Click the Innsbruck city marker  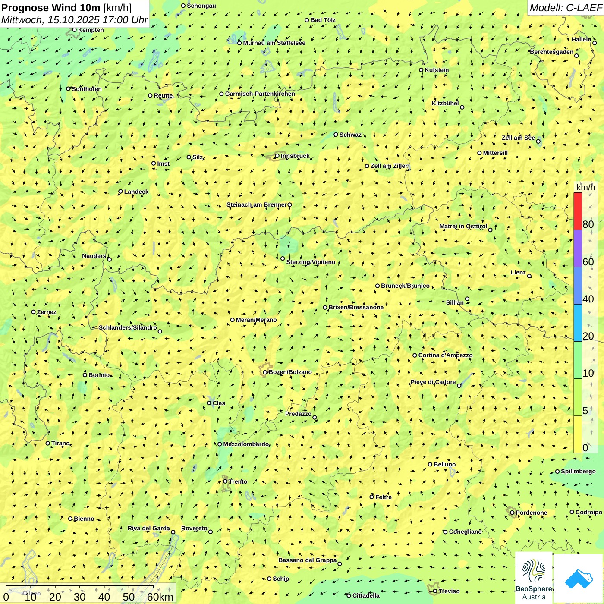277,156
